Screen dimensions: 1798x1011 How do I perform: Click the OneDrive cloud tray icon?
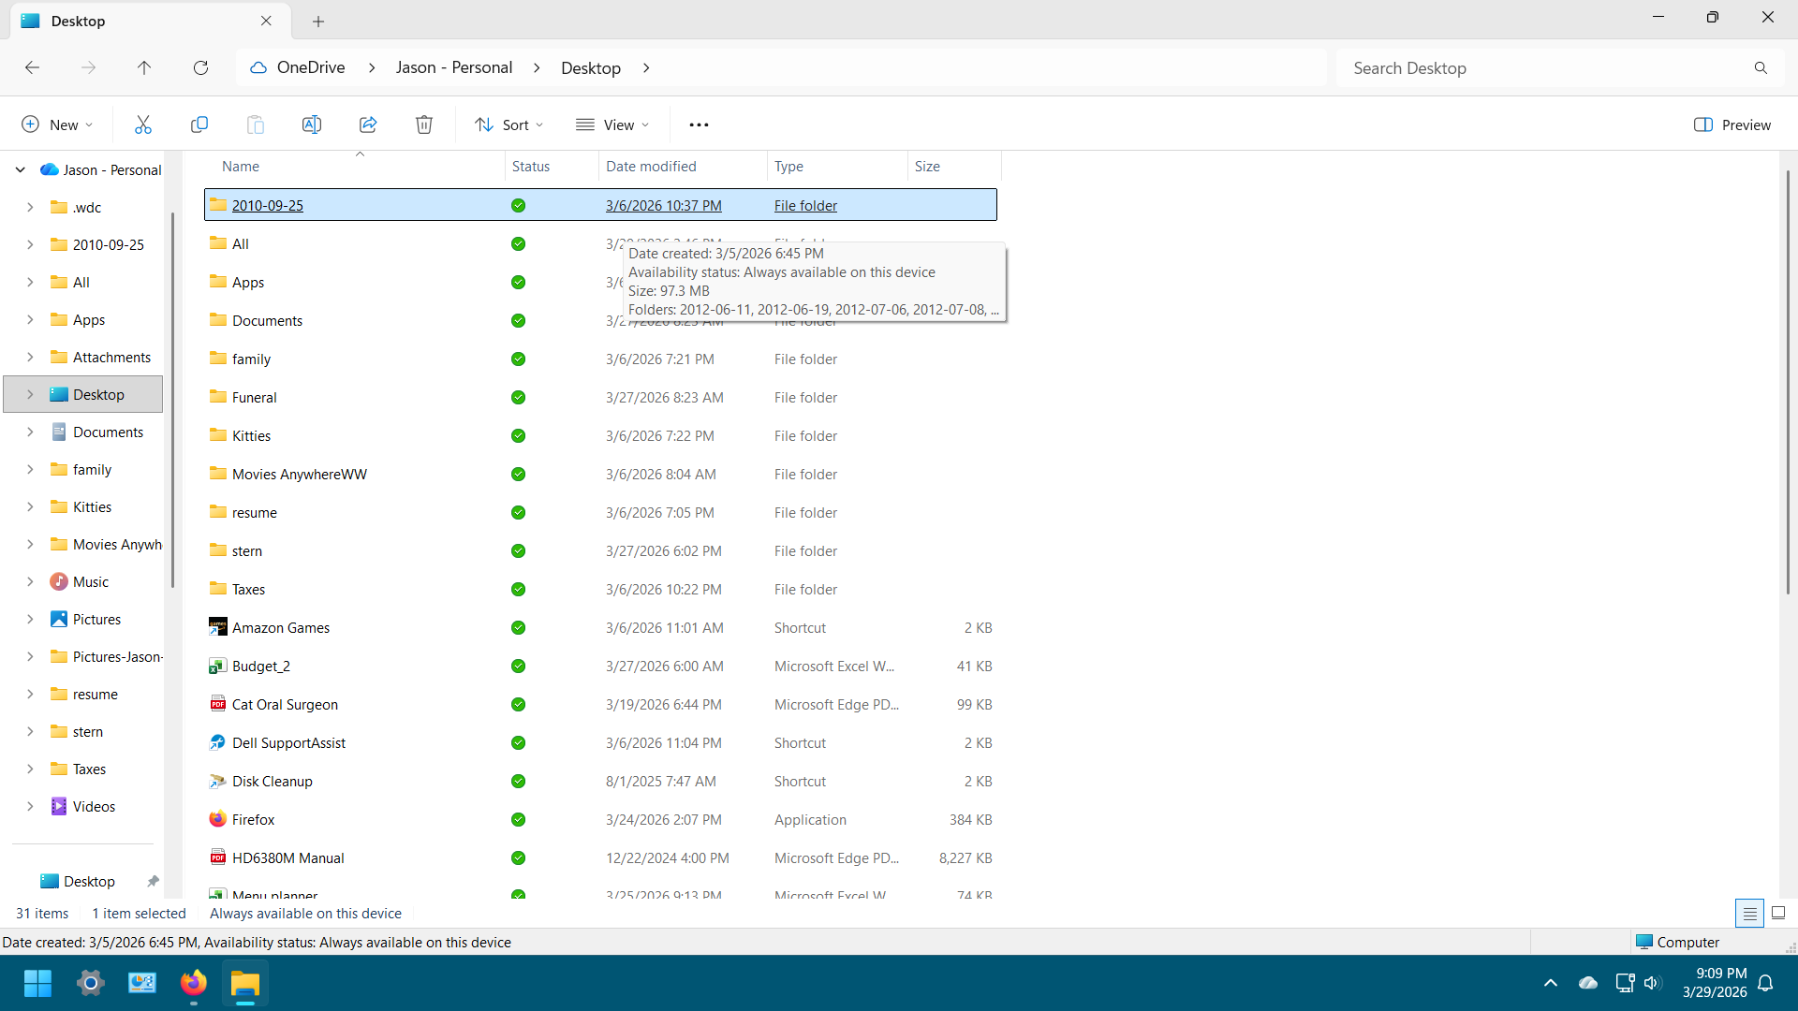point(1588,983)
